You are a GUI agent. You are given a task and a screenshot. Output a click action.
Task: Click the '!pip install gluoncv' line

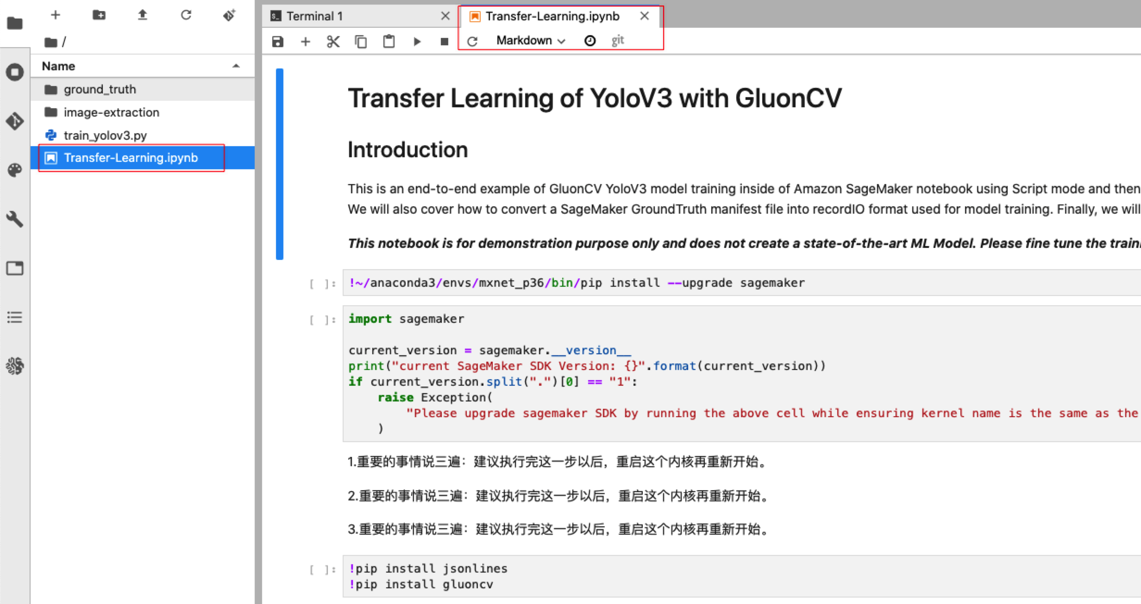[421, 585]
